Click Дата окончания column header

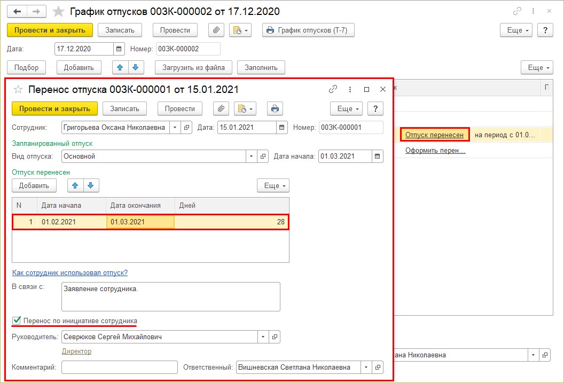click(x=140, y=205)
